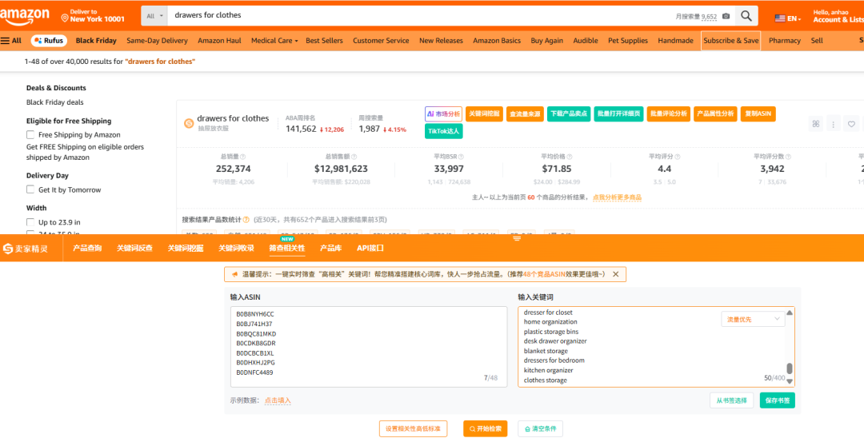Click the US flag icon

[780, 18]
